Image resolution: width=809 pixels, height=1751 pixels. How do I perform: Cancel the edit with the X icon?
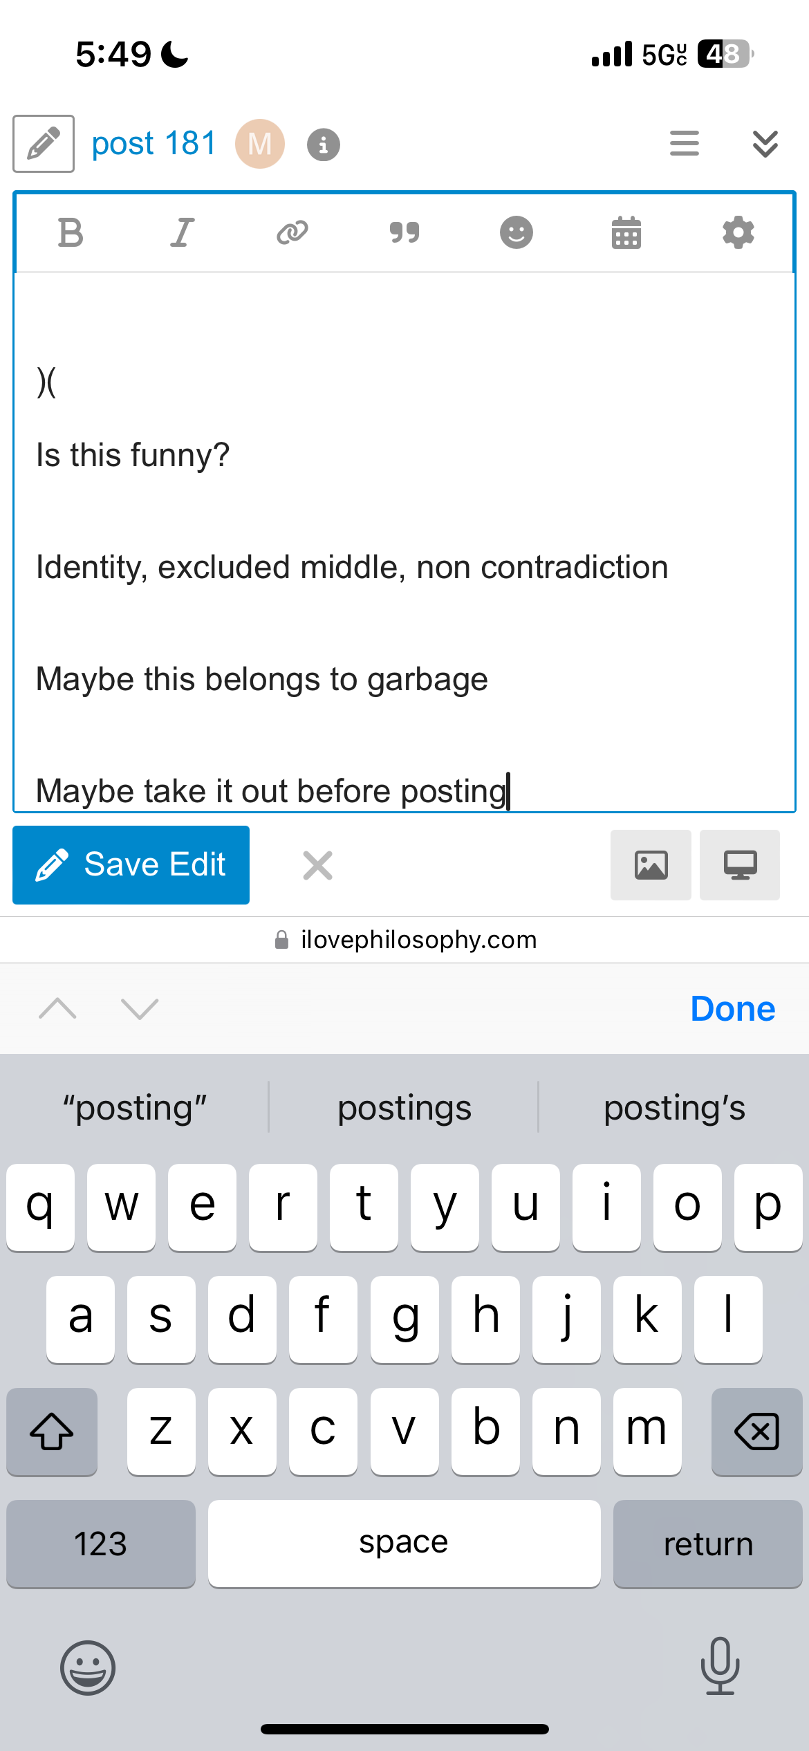point(318,866)
